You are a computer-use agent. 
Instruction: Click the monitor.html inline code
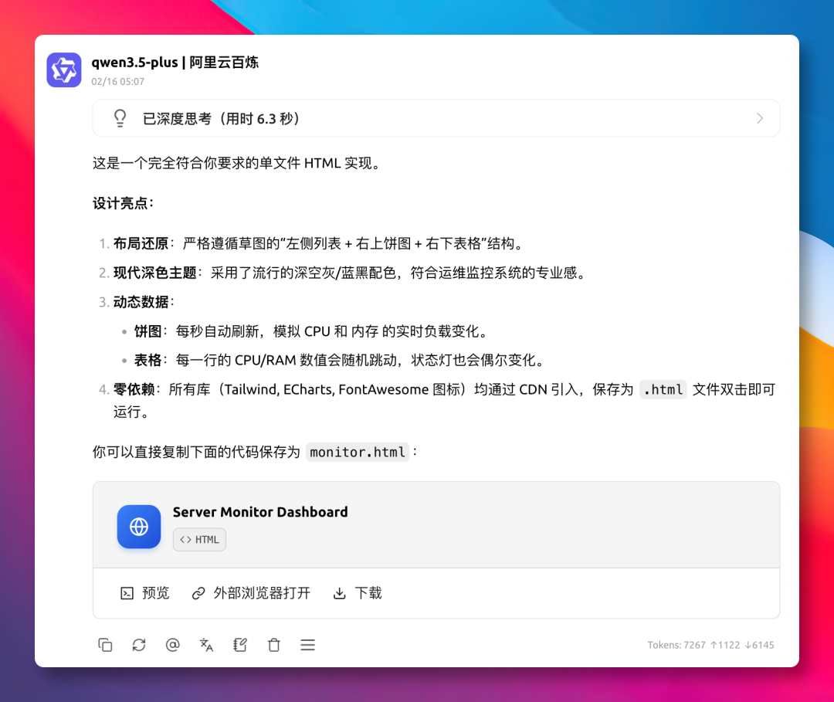(x=358, y=452)
